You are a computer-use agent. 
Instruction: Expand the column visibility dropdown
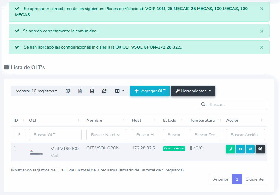[x=119, y=91]
